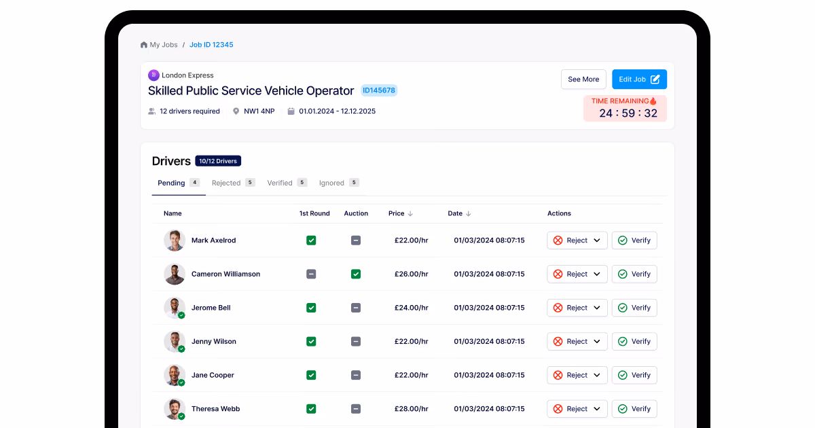Open Reject dropdown arrow for Theresa Webb
The width and height of the screenshot is (815, 428).
(597, 409)
